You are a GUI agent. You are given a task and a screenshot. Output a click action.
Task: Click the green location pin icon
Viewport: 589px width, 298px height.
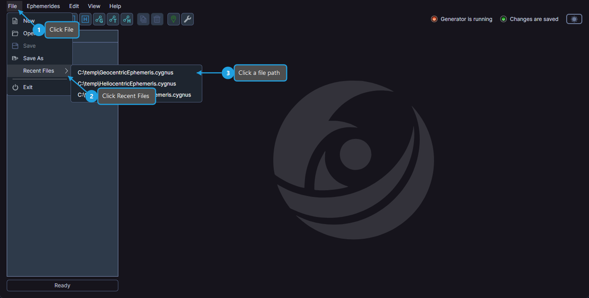[x=174, y=19]
